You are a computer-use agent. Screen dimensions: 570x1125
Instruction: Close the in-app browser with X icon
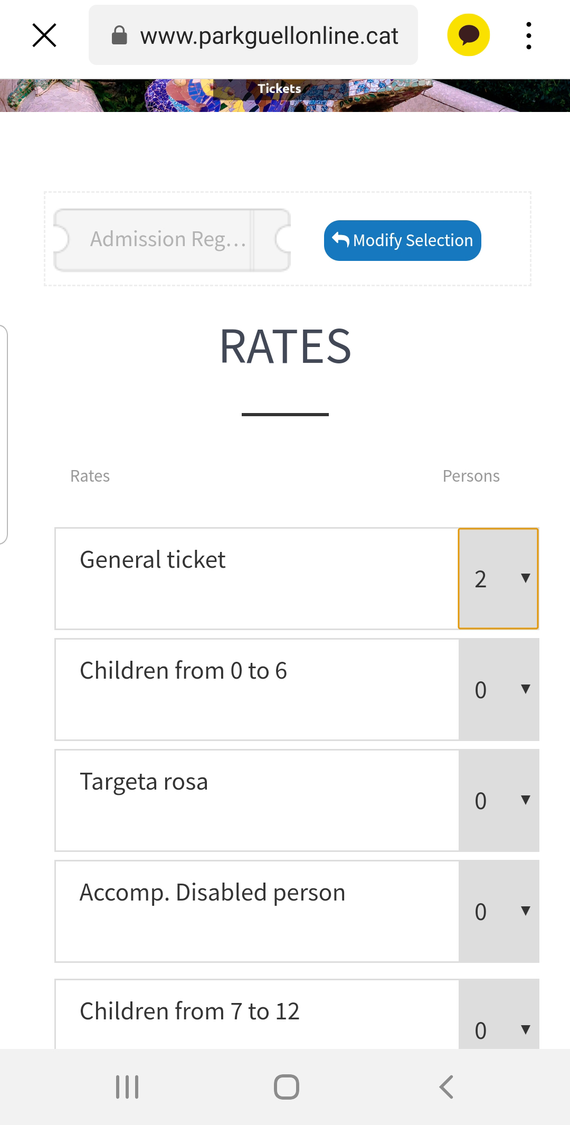click(x=44, y=35)
